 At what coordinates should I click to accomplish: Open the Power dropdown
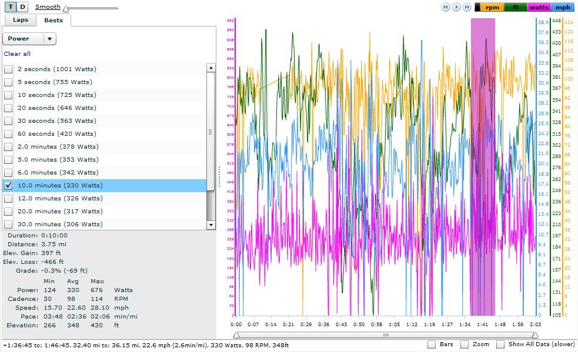tap(29, 39)
